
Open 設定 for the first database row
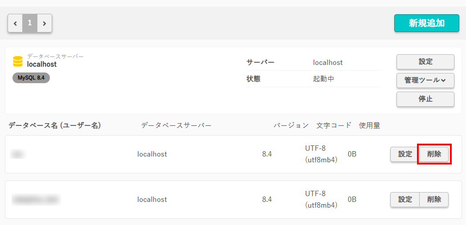[405, 154]
